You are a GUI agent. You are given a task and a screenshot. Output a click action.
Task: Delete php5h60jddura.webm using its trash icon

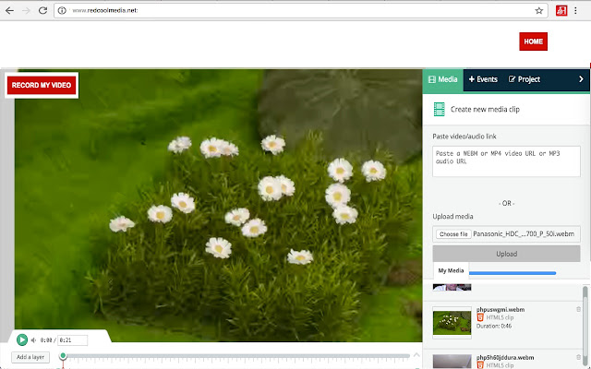click(x=579, y=357)
